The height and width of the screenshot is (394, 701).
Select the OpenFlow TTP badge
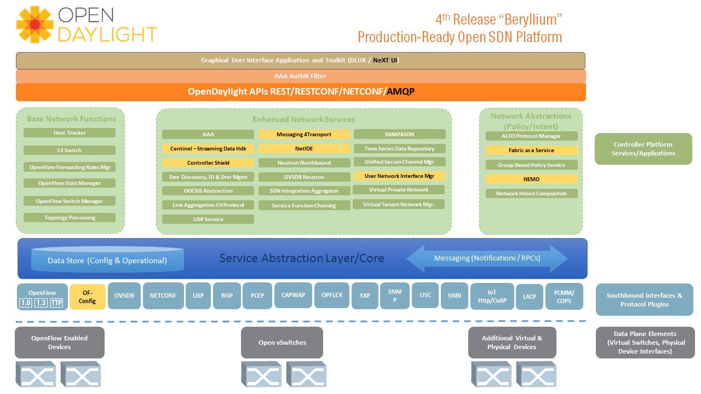click(x=58, y=303)
